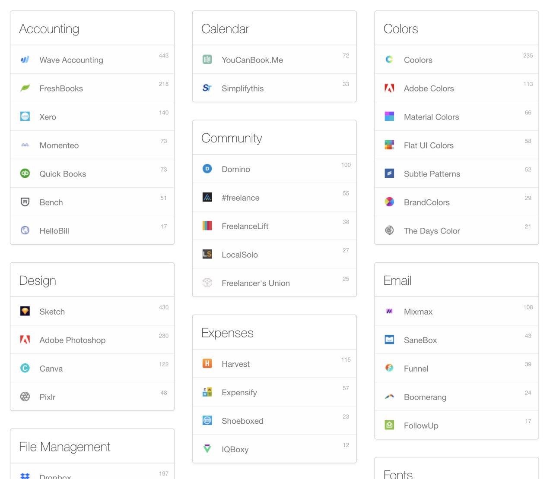The width and height of the screenshot is (553, 479).
Task: Select the Colors category heading
Action: 400,29
